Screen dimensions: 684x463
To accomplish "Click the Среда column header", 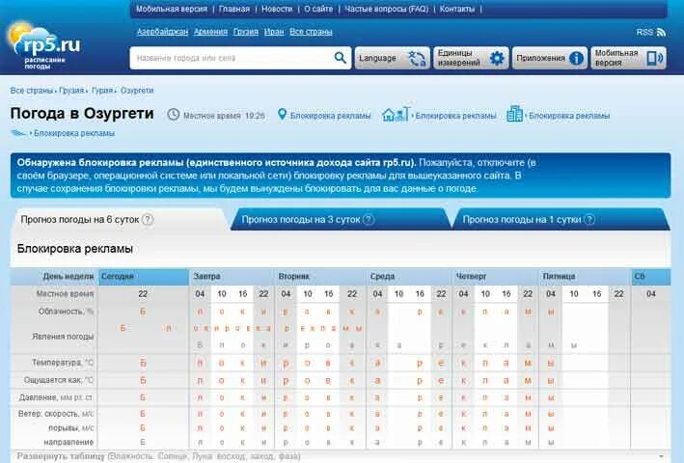I will click(x=410, y=277).
